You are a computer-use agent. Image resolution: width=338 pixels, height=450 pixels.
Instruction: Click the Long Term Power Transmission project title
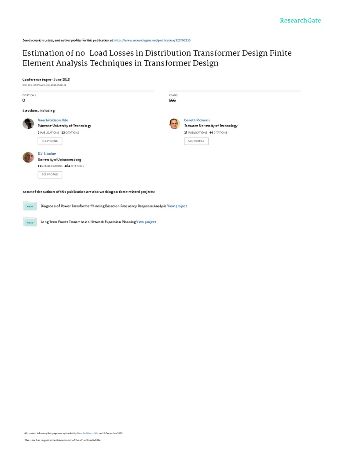click(x=88, y=222)
